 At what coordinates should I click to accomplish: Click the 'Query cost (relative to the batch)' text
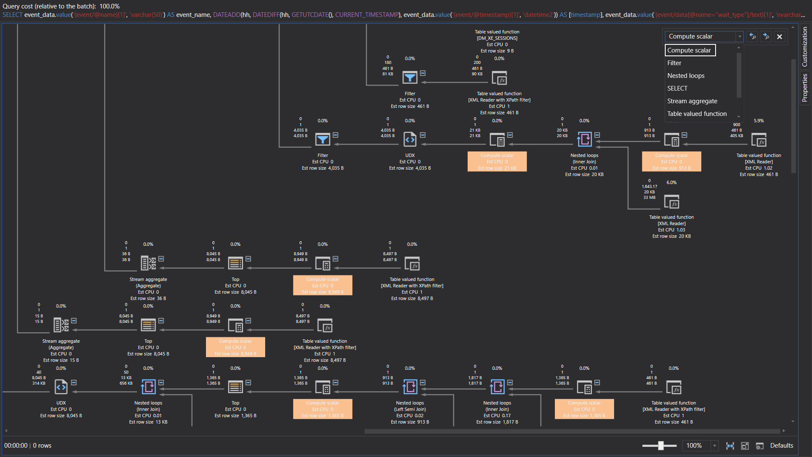point(61,6)
